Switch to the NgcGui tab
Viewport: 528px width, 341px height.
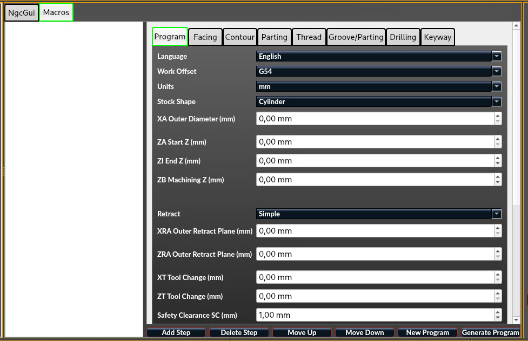coord(22,13)
